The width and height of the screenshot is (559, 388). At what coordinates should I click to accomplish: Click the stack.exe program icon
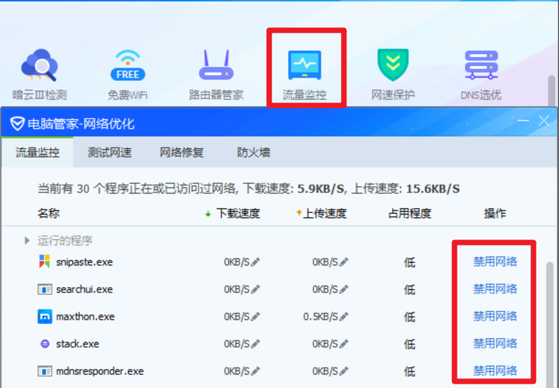(45, 344)
